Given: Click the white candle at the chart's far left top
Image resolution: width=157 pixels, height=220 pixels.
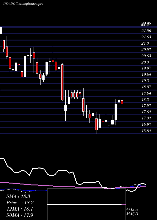Looking at the screenshot, I should point(1,30).
